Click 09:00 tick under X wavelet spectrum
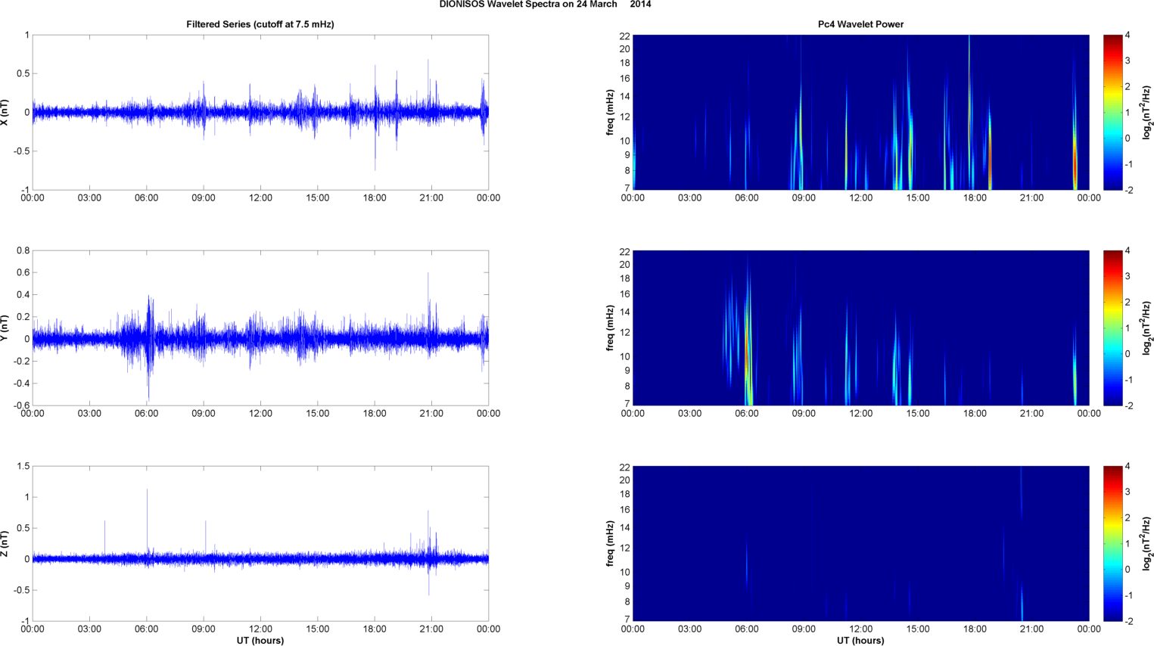 [804, 198]
